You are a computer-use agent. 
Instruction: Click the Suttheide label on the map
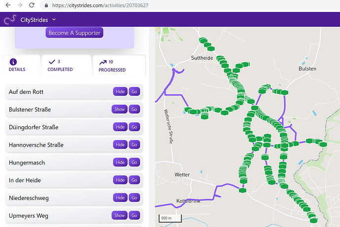202,58
